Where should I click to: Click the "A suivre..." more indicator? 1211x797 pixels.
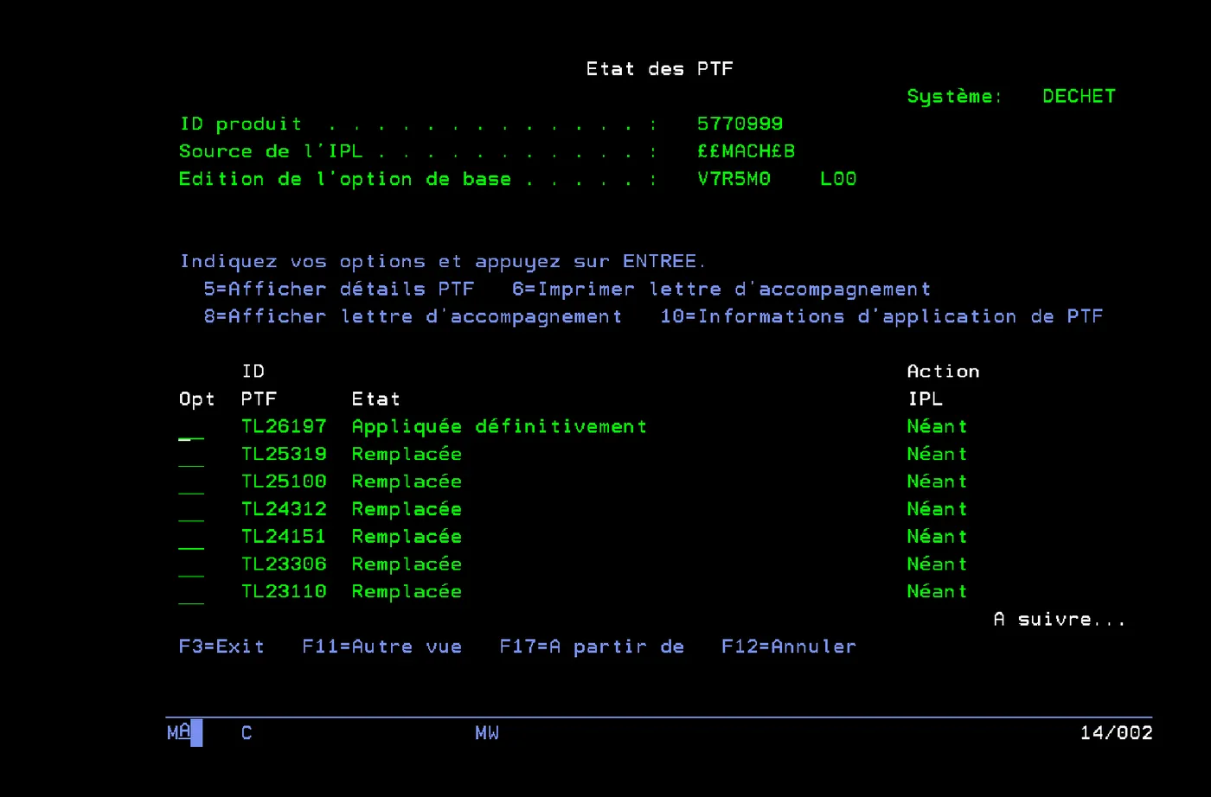pos(1060,619)
